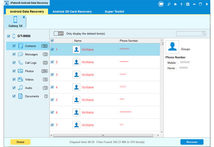Select the Messages speech bubble icon
Screen dimensions: 214x147
(20, 54)
